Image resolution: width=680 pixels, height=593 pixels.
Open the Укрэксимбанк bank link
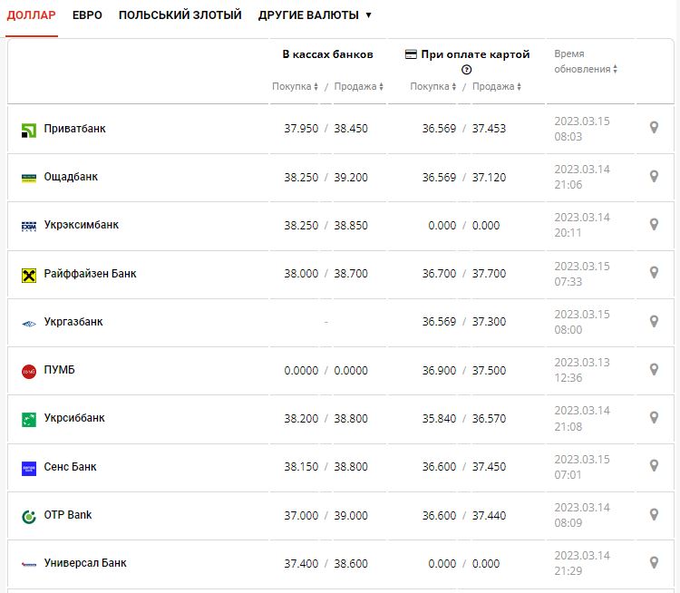(x=81, y=225)
